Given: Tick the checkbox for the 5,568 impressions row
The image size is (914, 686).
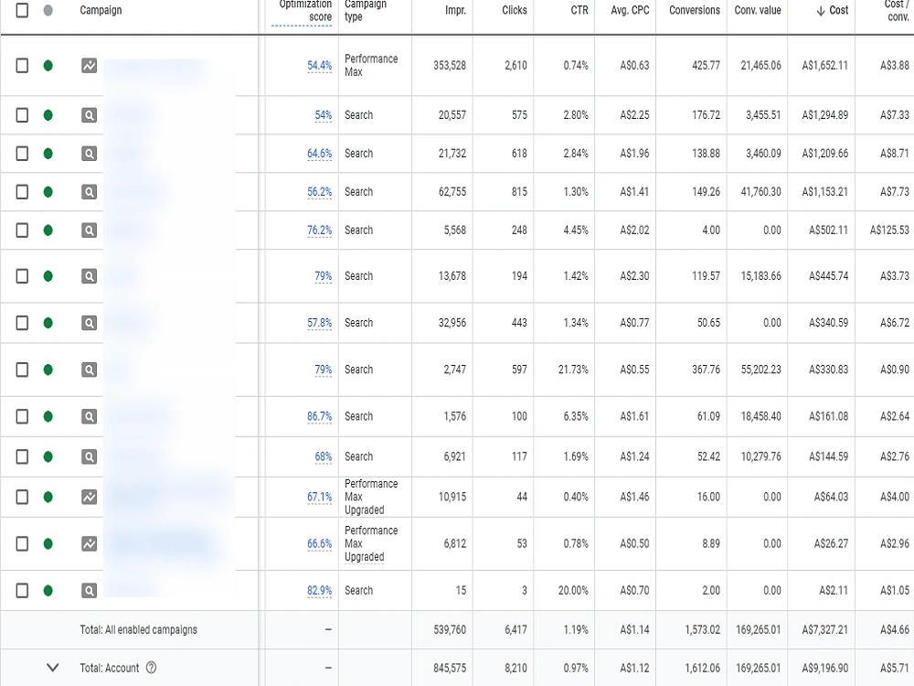Looking at the screenshot, I should click(22, 230).
